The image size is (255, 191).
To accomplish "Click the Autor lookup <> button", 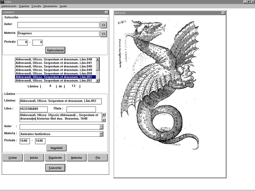I will tap(103, 25).
